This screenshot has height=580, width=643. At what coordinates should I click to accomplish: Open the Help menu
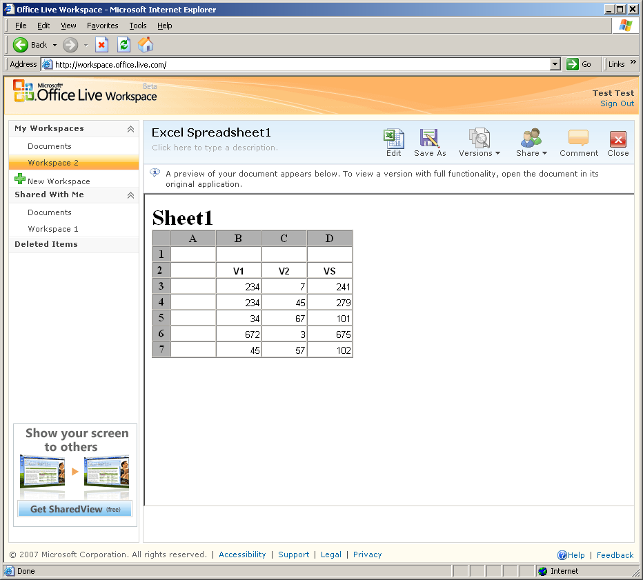(164, 26)
